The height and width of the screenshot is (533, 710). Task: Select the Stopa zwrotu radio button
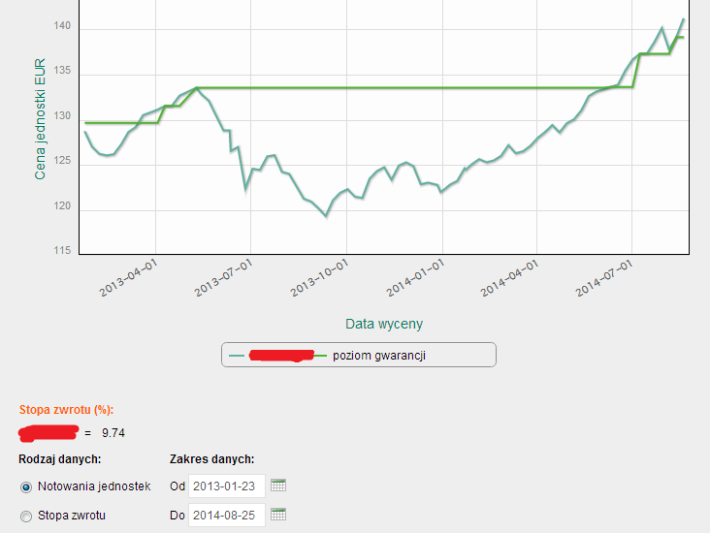(x=26, y=516)
